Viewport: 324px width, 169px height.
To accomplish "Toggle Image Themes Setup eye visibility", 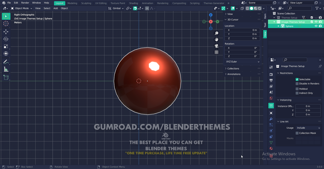I will [316, 22].
